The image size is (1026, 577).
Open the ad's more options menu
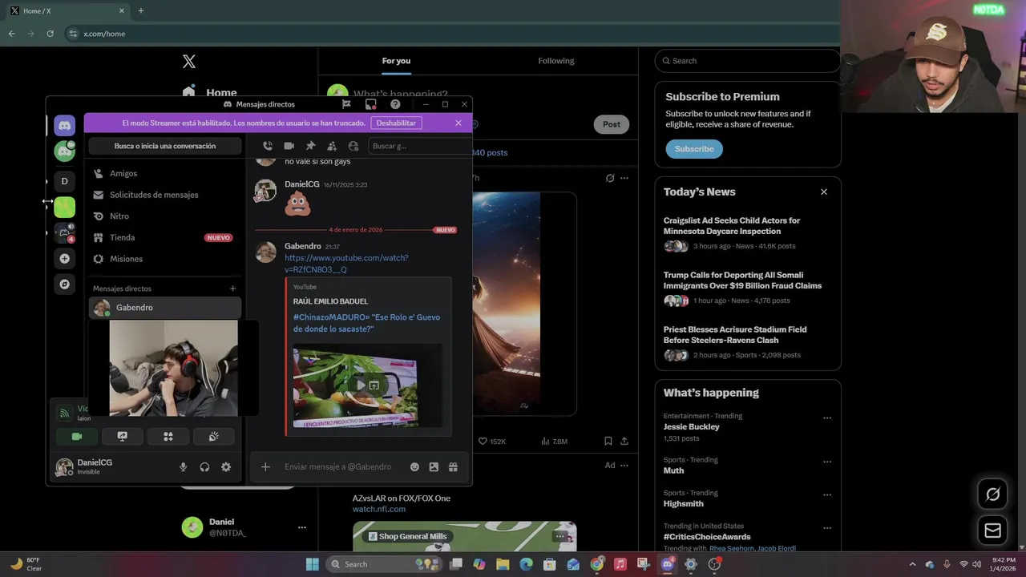[x=624, y=466]
